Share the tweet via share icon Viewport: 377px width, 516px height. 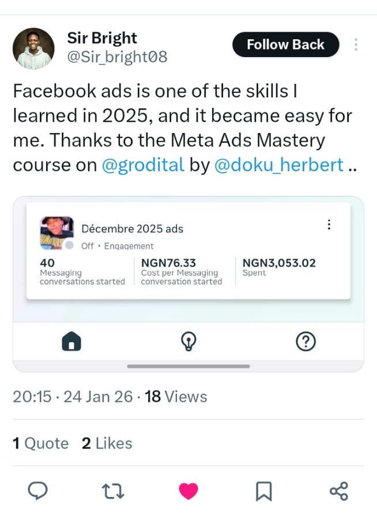338,491
